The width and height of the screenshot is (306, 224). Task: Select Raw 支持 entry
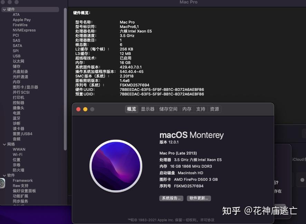tap(20, 186)
